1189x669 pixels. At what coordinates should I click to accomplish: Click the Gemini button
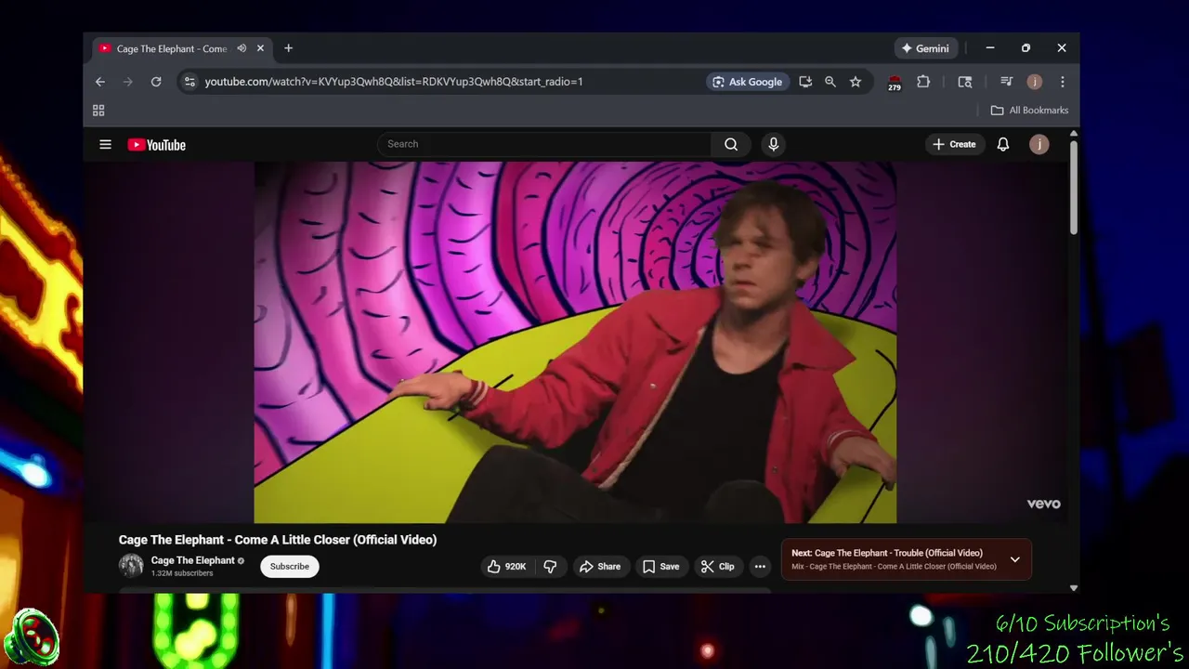point(925,48)
